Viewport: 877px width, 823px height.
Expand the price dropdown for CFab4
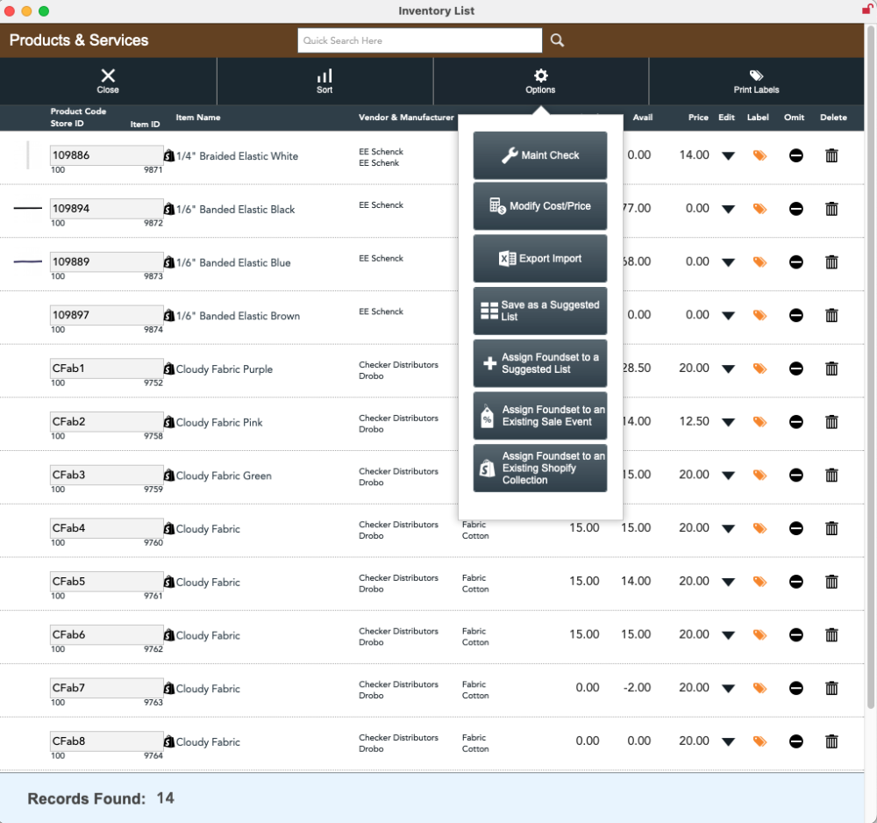pos(729,528)
